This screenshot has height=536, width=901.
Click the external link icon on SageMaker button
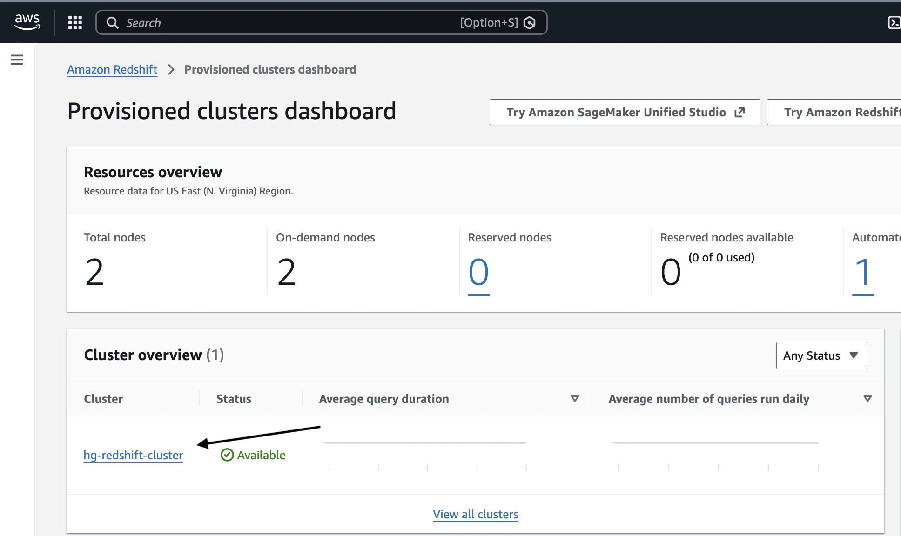[740, 112]
